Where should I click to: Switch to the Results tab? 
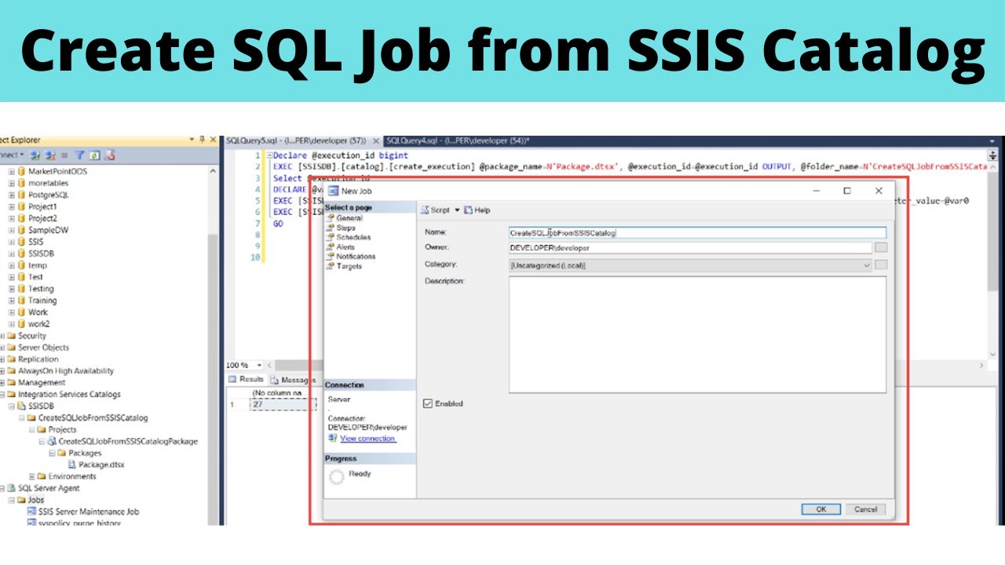[x=246, y=379]
